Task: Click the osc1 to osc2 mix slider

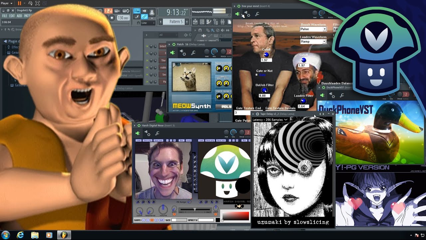Action: (x=195, y=210)
